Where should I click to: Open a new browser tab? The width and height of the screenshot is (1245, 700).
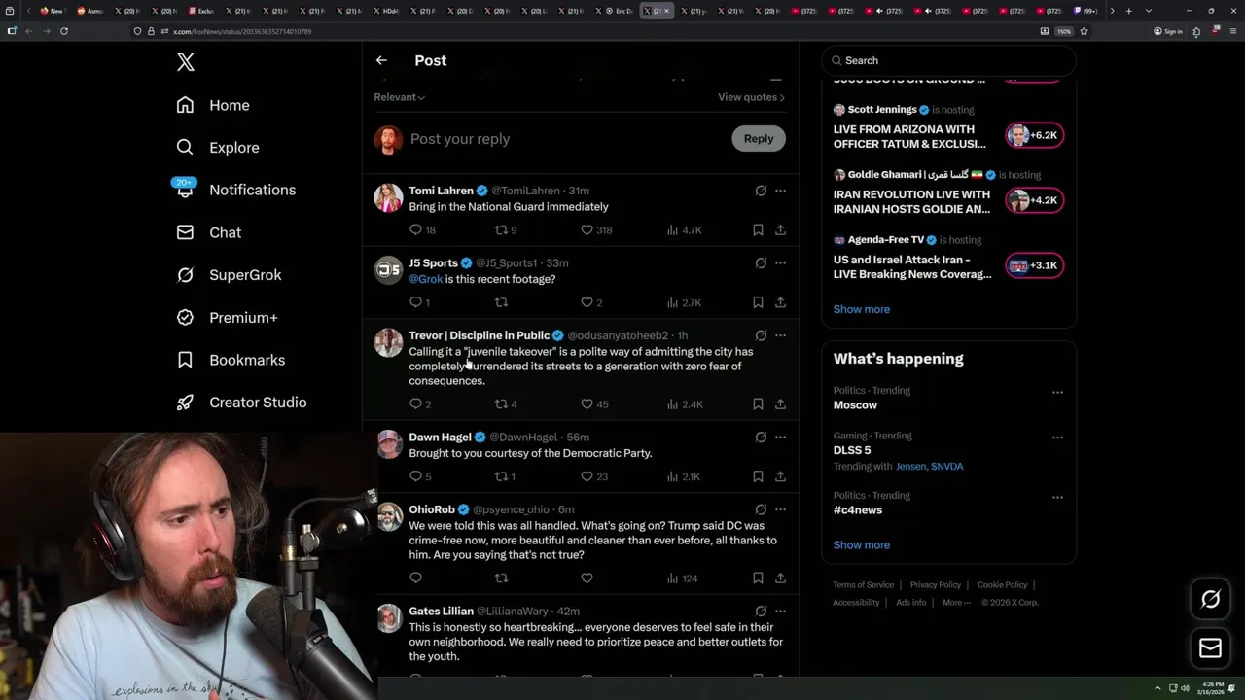(1128, 11)
